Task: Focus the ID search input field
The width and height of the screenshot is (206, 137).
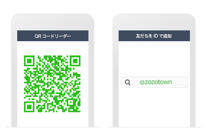Action: coord(154,82)
